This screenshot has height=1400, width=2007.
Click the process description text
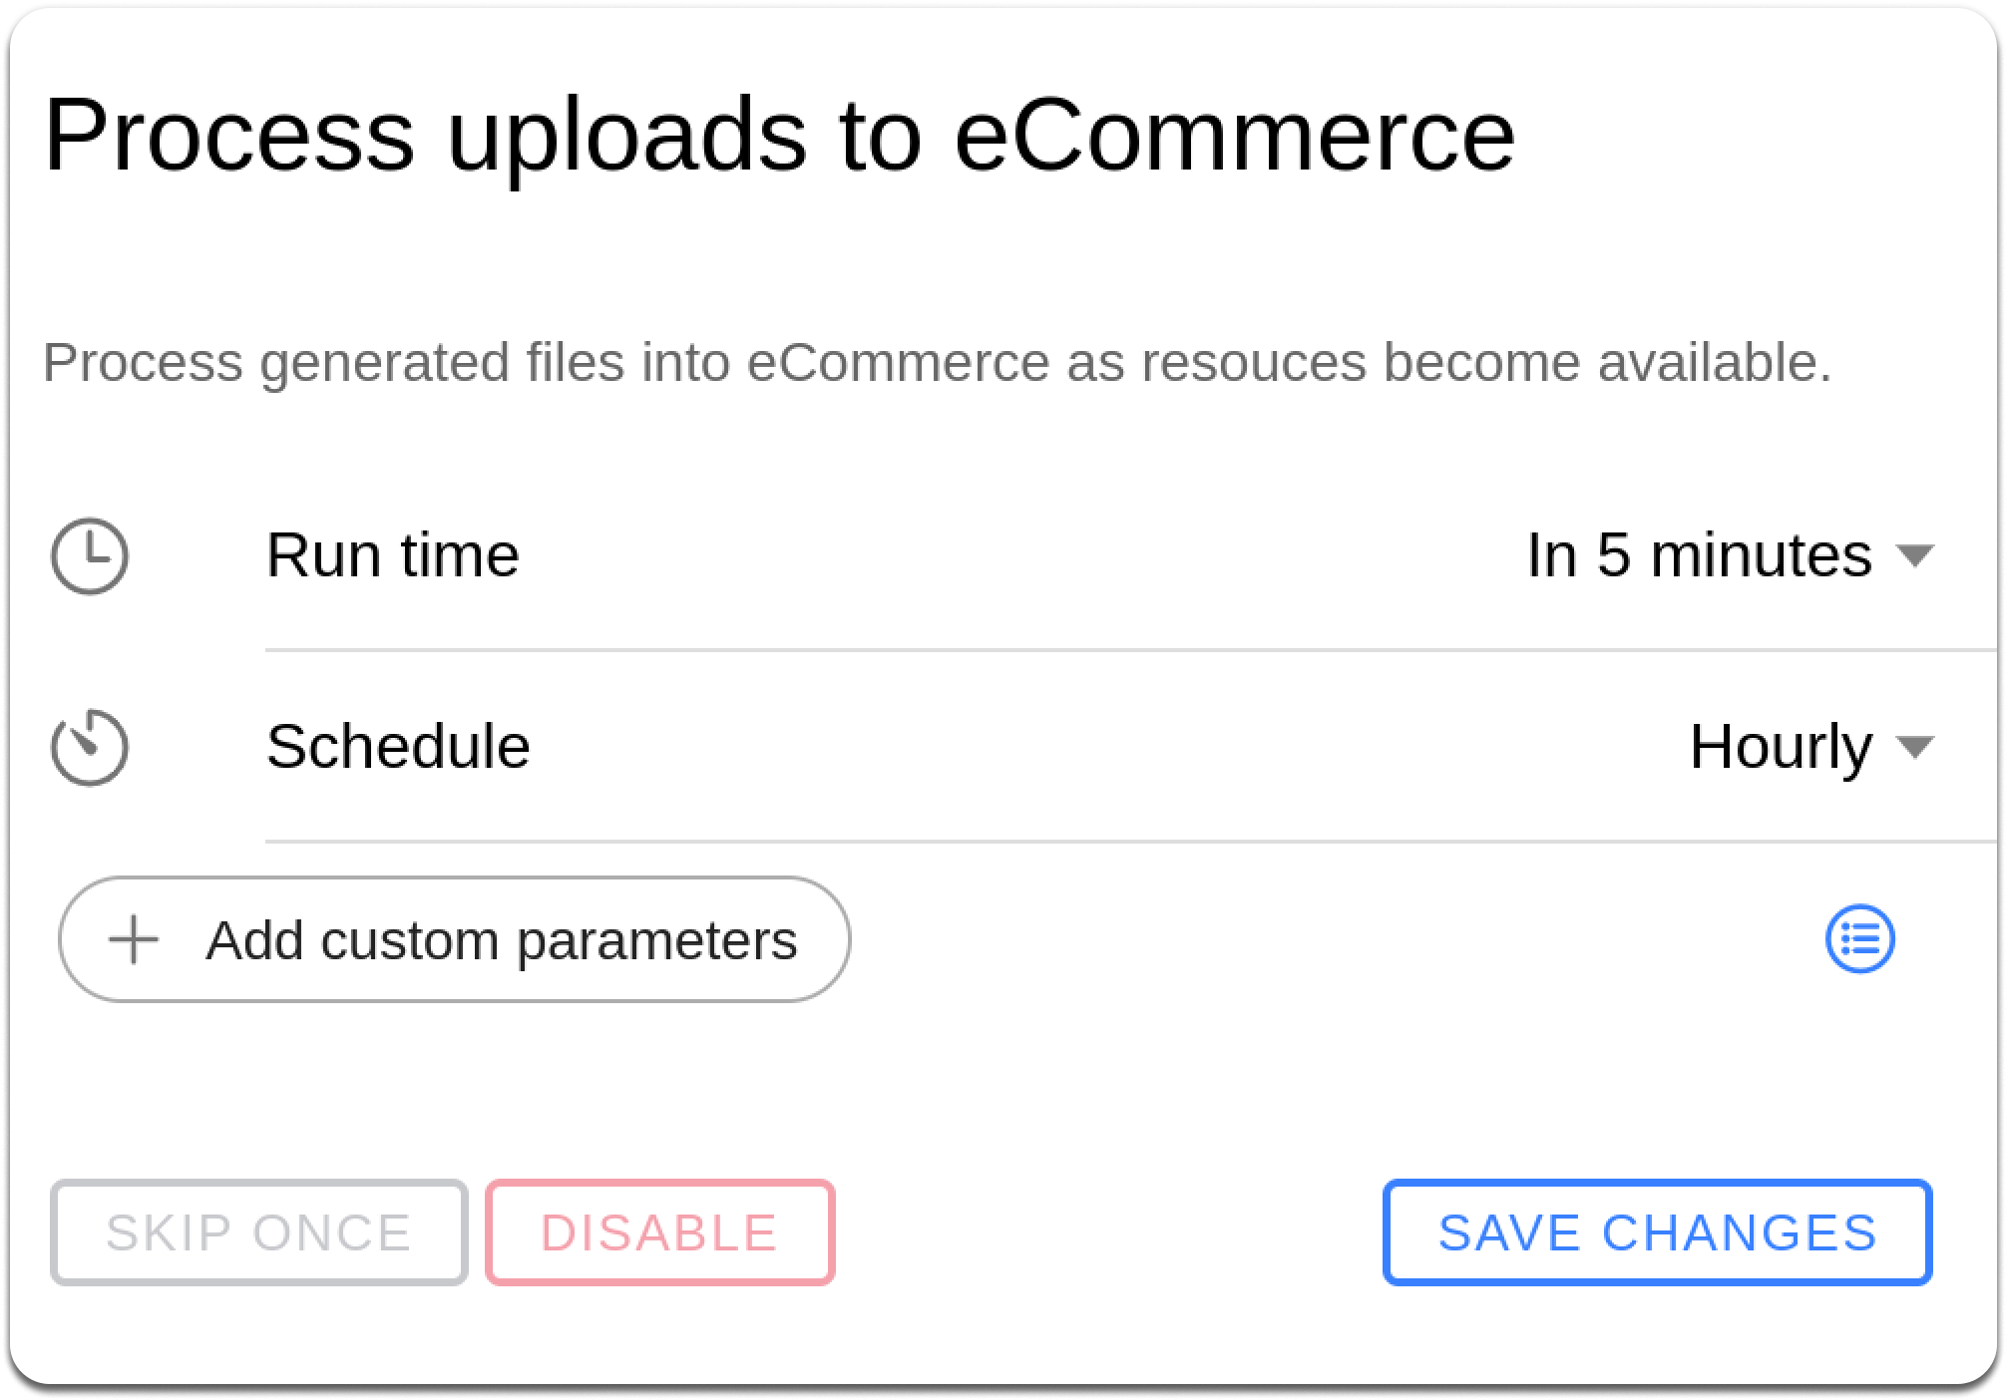coord(937,362)
